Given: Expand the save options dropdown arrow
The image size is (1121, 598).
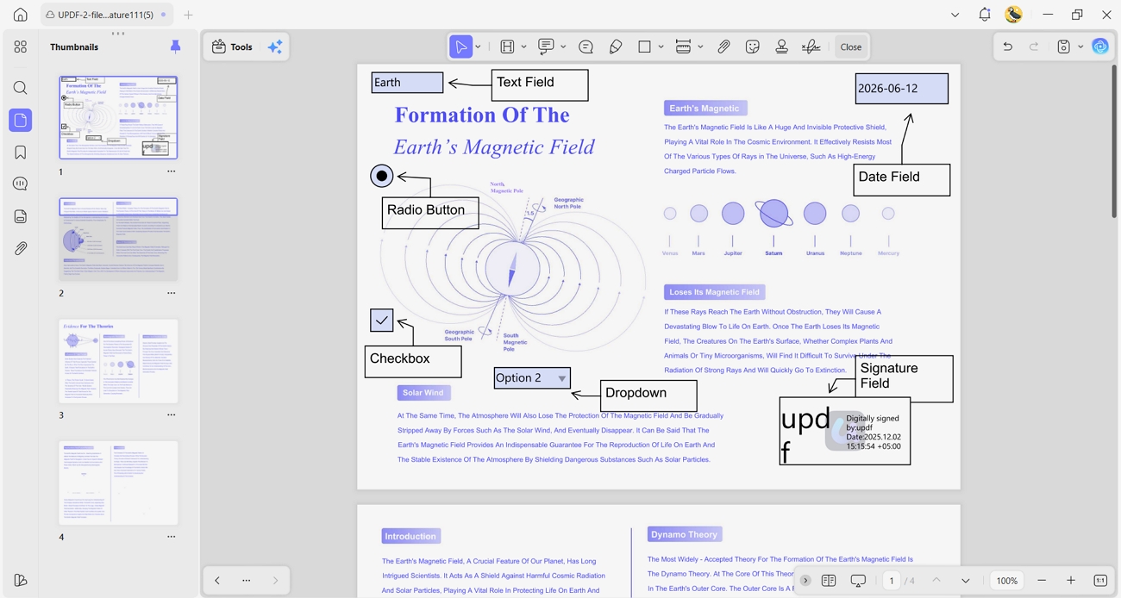Looking at the screenshot, I should click(1080, 47).
